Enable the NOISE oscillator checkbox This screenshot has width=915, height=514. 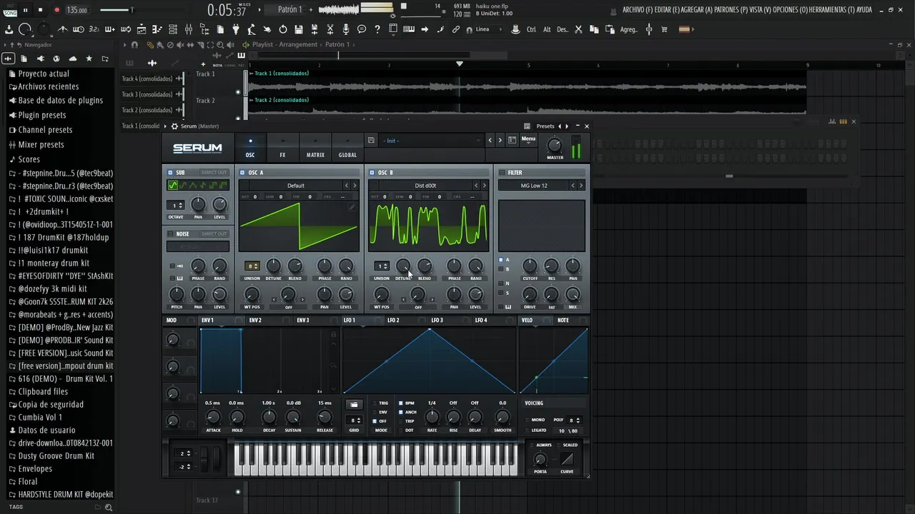(x=171, y=234)
